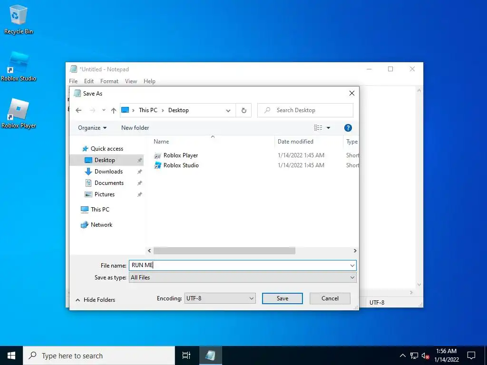Close the Save As dialog
The height and width of the screenshot is (365, 487).
(352, 94)
